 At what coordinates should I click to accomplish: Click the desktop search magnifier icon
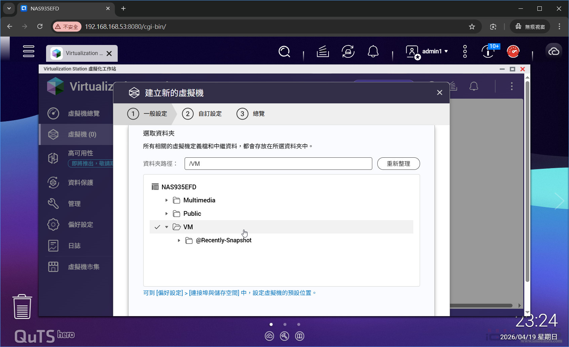pyautogui.click(x=284, y=52)
